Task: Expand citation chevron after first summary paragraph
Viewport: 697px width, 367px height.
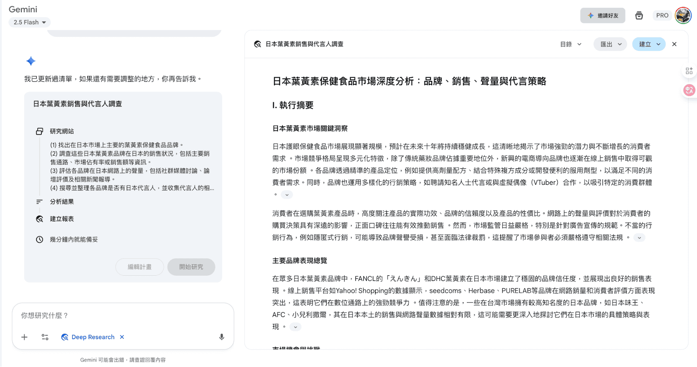Action: pyautogui.click(x=287, y=195)
